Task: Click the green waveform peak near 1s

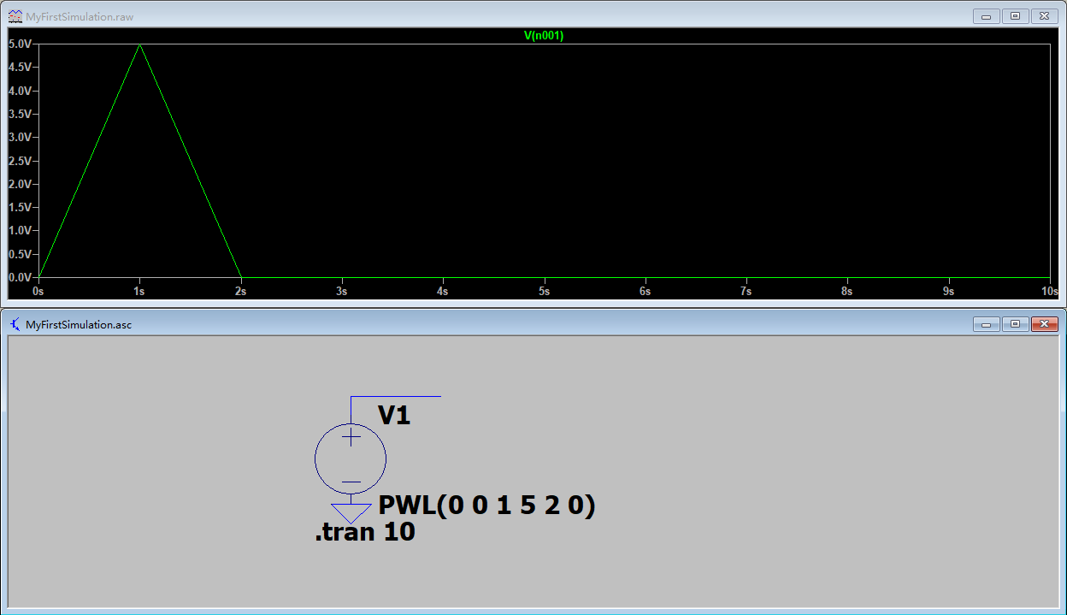Action: click(139, 46)
